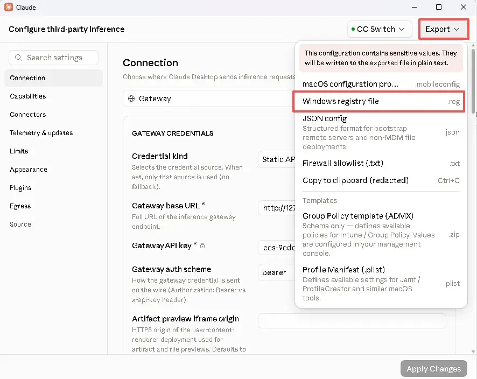Click the Connection page heading

point(150,63)
